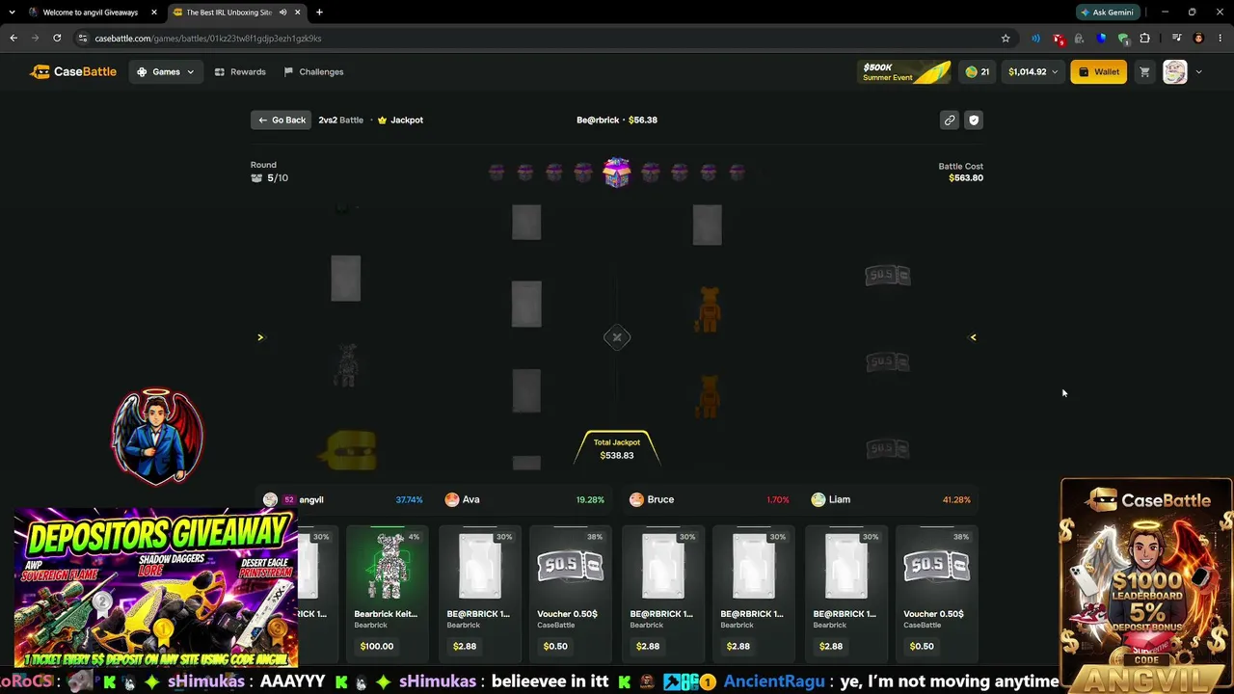This screenshot has height=694, width=1234.
Task: Click the Total Jackpot $538.83 badge
Action: click(617, 448)
